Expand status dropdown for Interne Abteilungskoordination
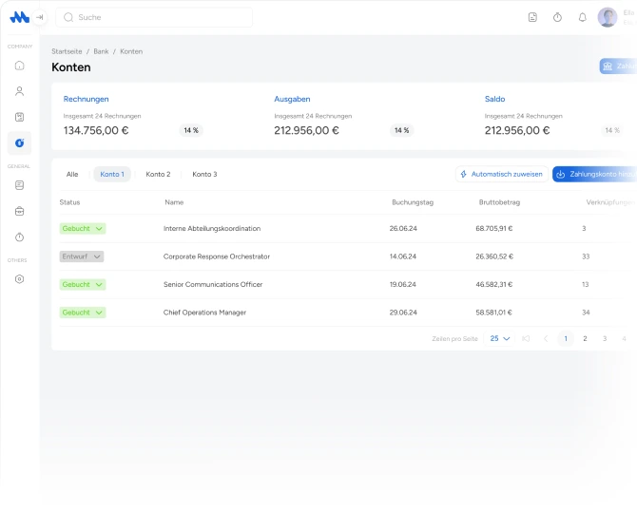Screen dimensions: 637x512 click(83, 229)
